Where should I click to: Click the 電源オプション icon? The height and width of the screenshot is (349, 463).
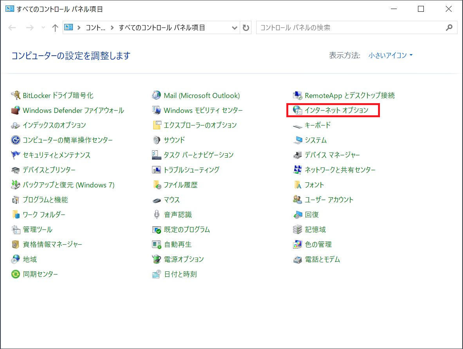tap(156, 259)
